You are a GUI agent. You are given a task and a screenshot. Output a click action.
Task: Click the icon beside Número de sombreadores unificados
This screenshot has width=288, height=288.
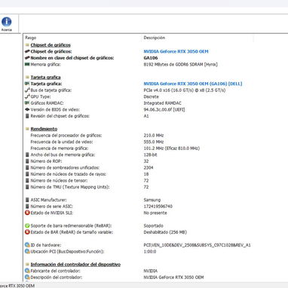tap(27, 167)
